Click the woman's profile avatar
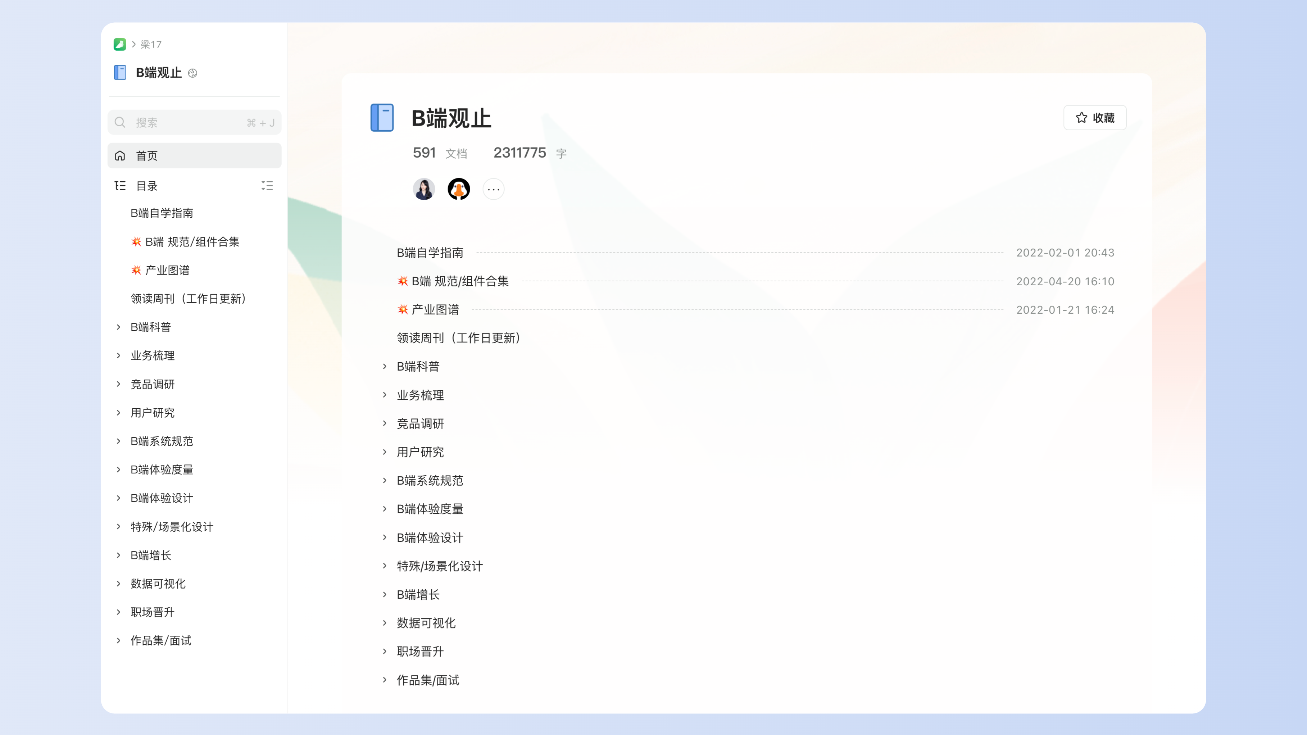This screenshot has width=1307, height=735. point(424,189)
